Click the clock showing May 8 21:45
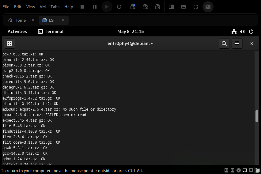This screenshot has width=261, height=174. point(130,32)
